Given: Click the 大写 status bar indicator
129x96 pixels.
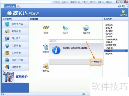Looking at the screenshot, I should (83, 94).
